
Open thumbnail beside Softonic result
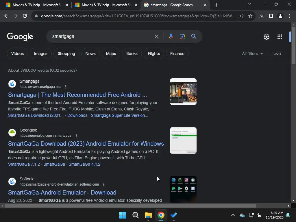point(183,189)
